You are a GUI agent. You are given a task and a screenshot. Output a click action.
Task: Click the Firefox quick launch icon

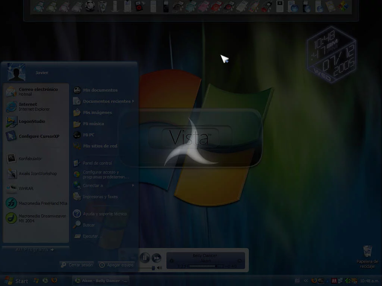point(54,280)
